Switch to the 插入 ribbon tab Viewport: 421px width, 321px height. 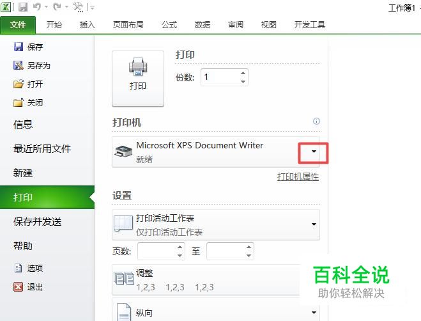tap(88, 25)
